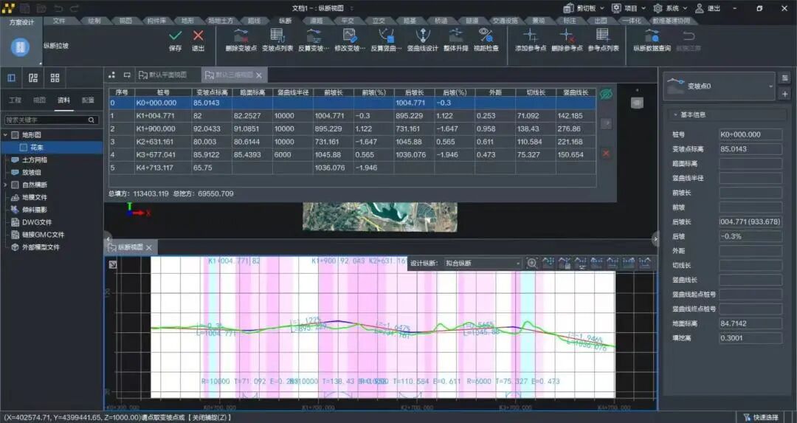Screen dimensions: 797x423
Task: Select the 配置 tab in left panel
Action: point(88,100)
